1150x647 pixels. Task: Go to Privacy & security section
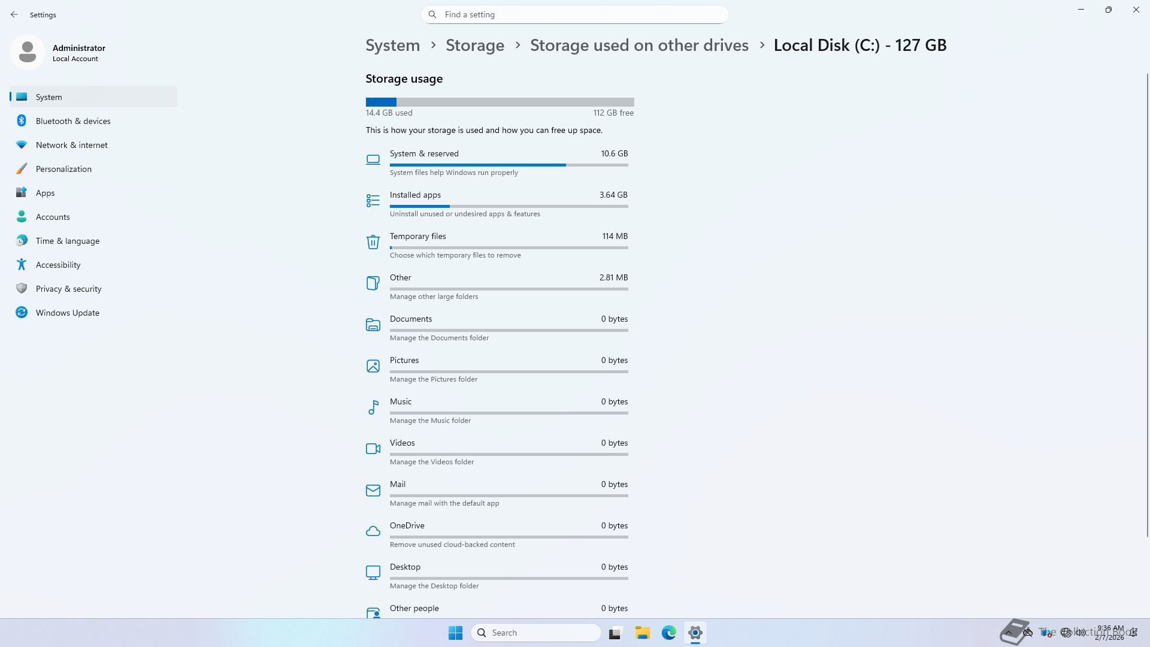[68, 289]
